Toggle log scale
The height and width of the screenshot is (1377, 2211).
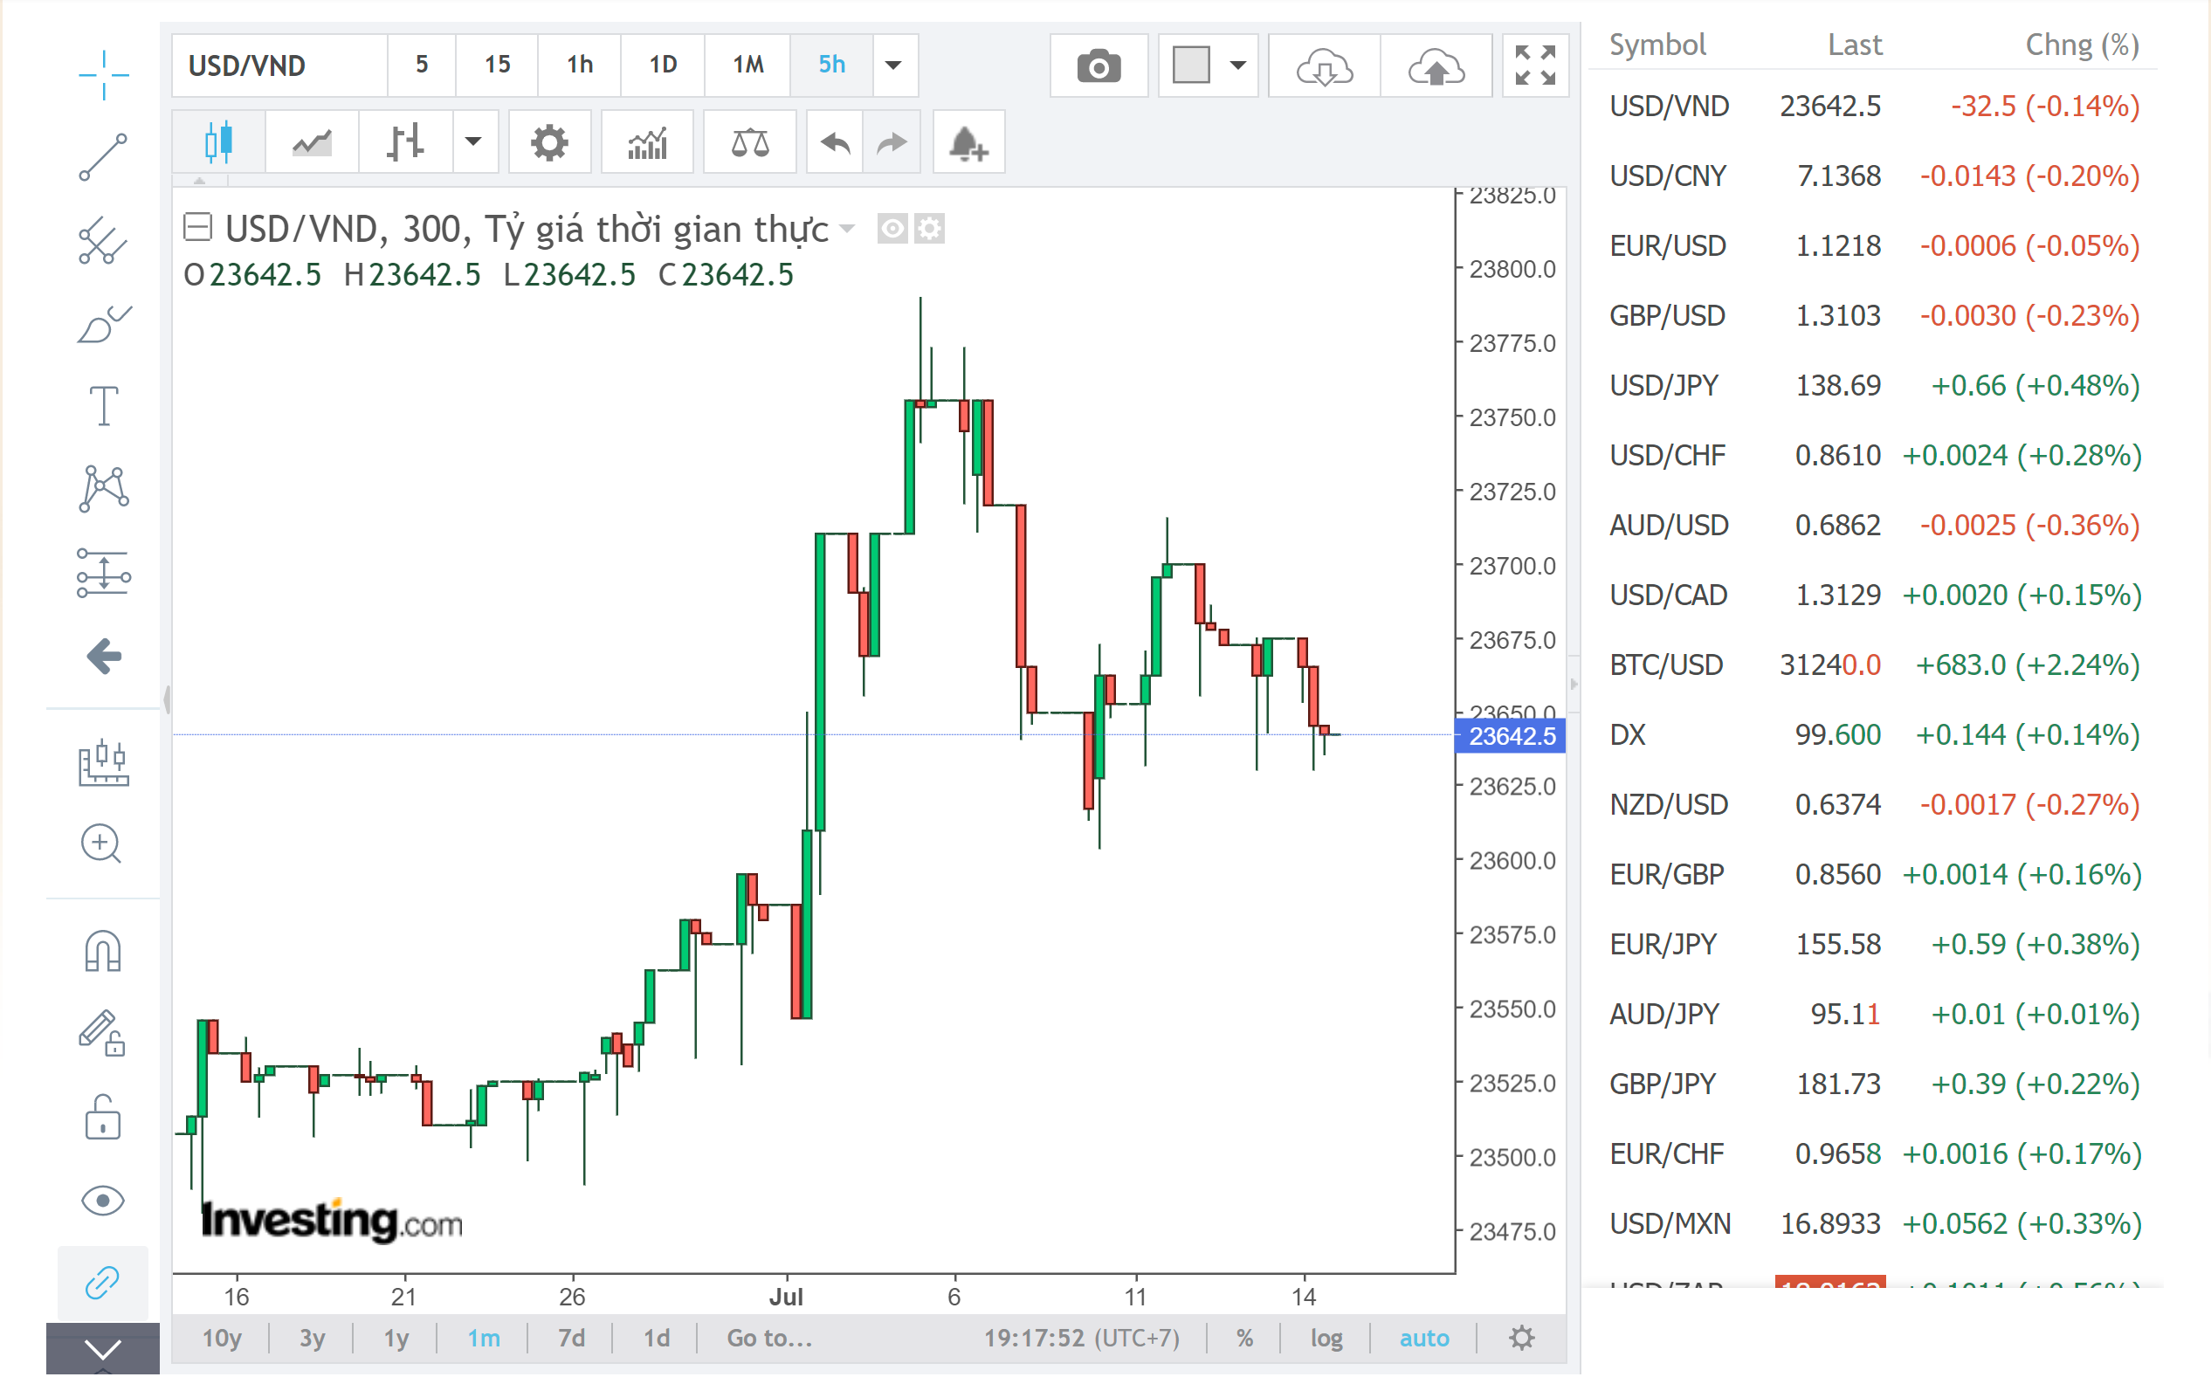[x=1326, y=1338]
